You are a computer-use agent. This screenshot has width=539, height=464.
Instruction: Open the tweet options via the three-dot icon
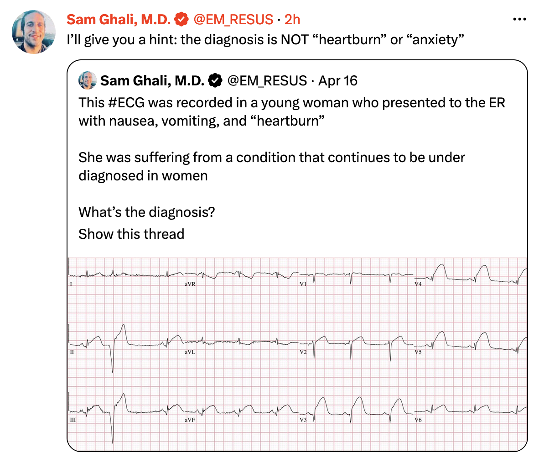point(519,18)
